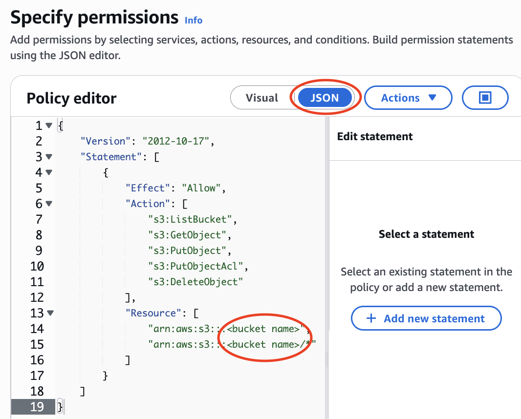Place cursor on s3:DeleteObject line
The height and width of the screenshot is (419, 521).
tap(195, 282)
